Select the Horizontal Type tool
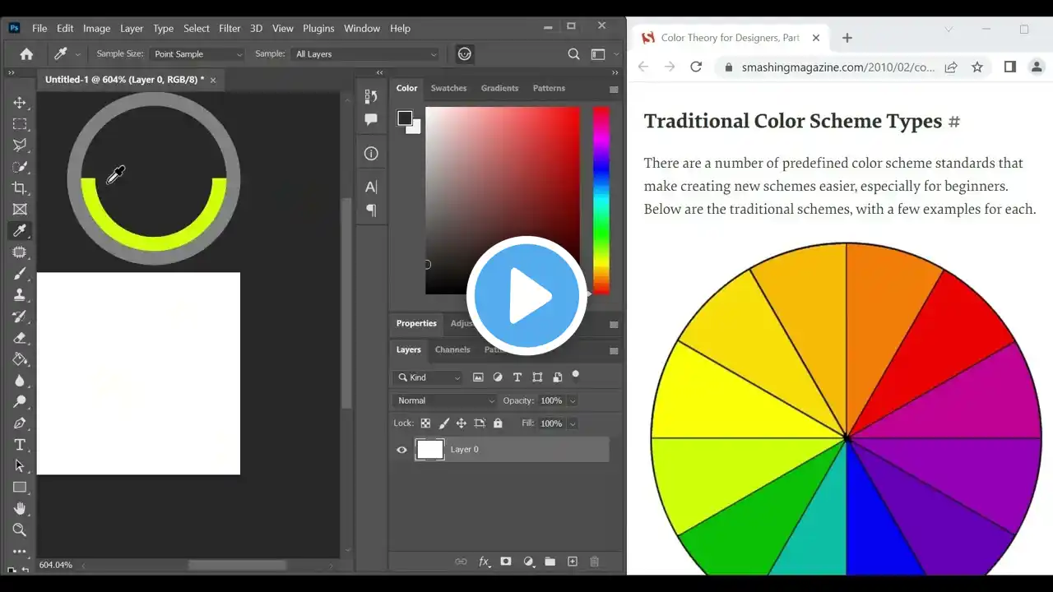 (20, 445)
